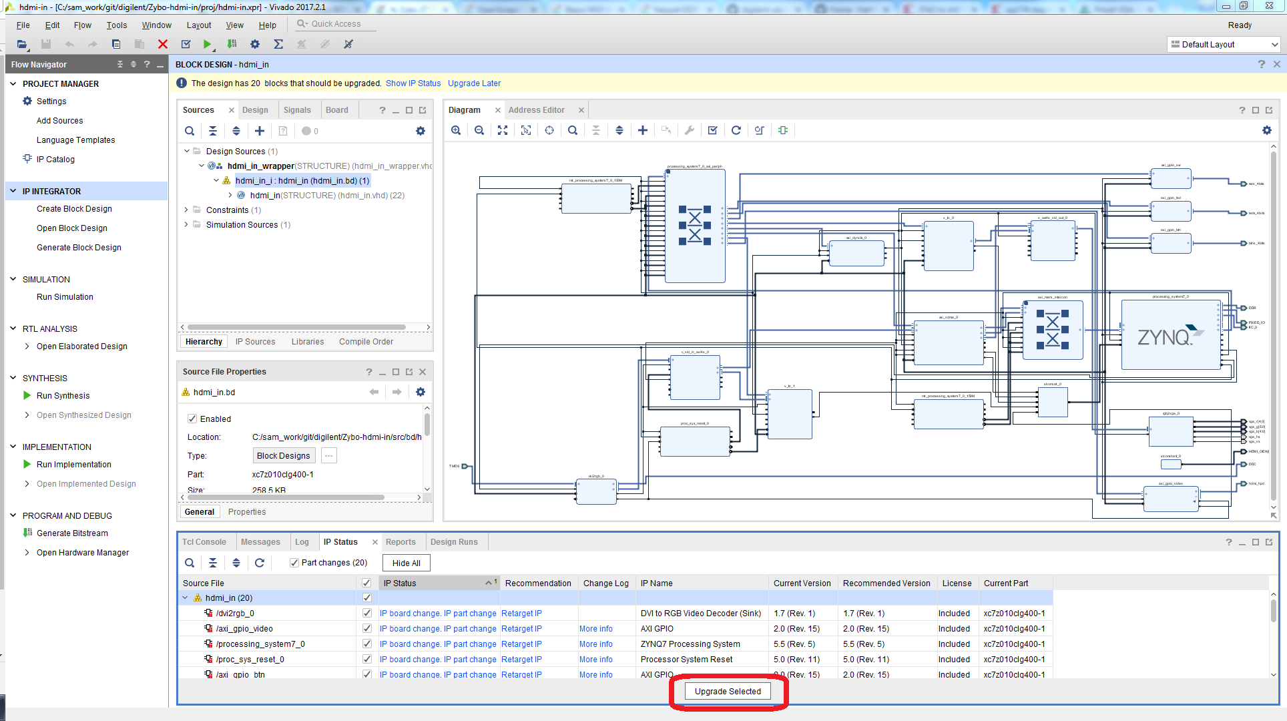The width and height of the screenshot is (1287, 721).
Task: Expand the Constraints (1) folder
Action: (186, 210)
